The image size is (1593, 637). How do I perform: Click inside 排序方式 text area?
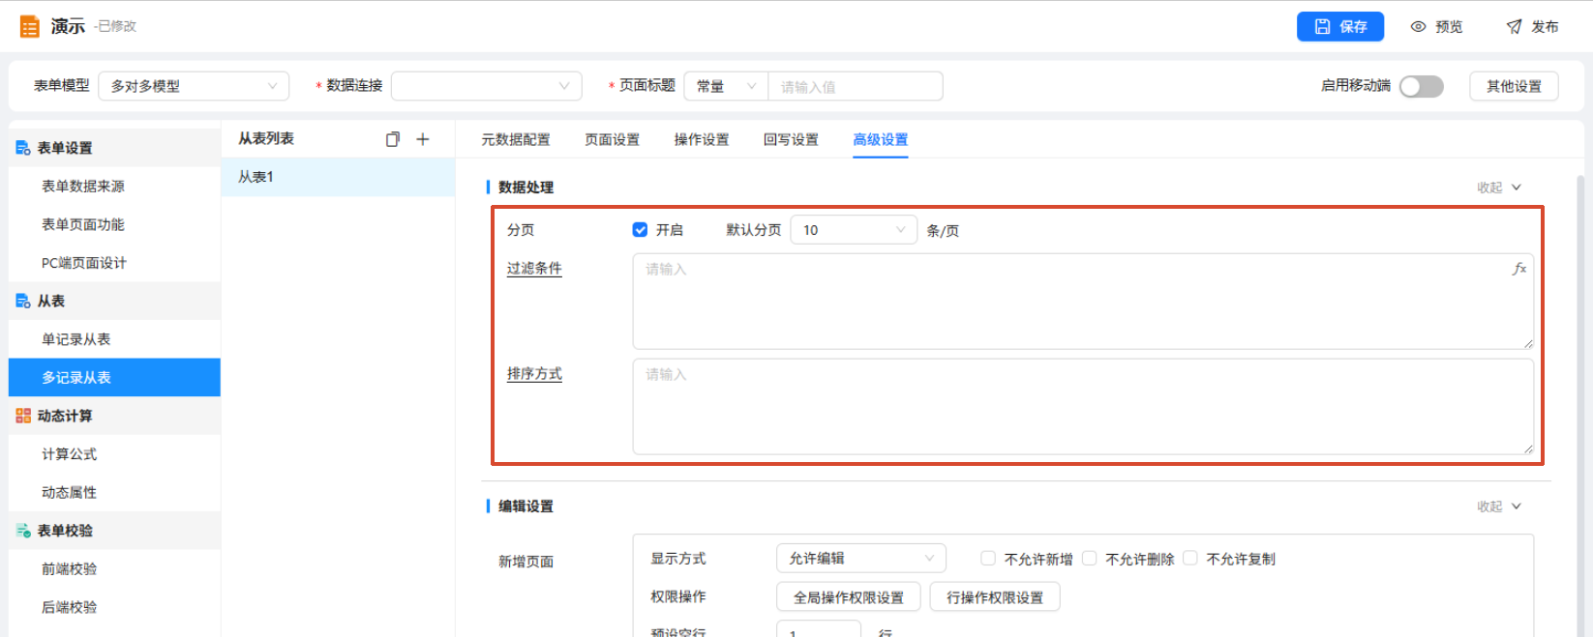coord(1083,407)
